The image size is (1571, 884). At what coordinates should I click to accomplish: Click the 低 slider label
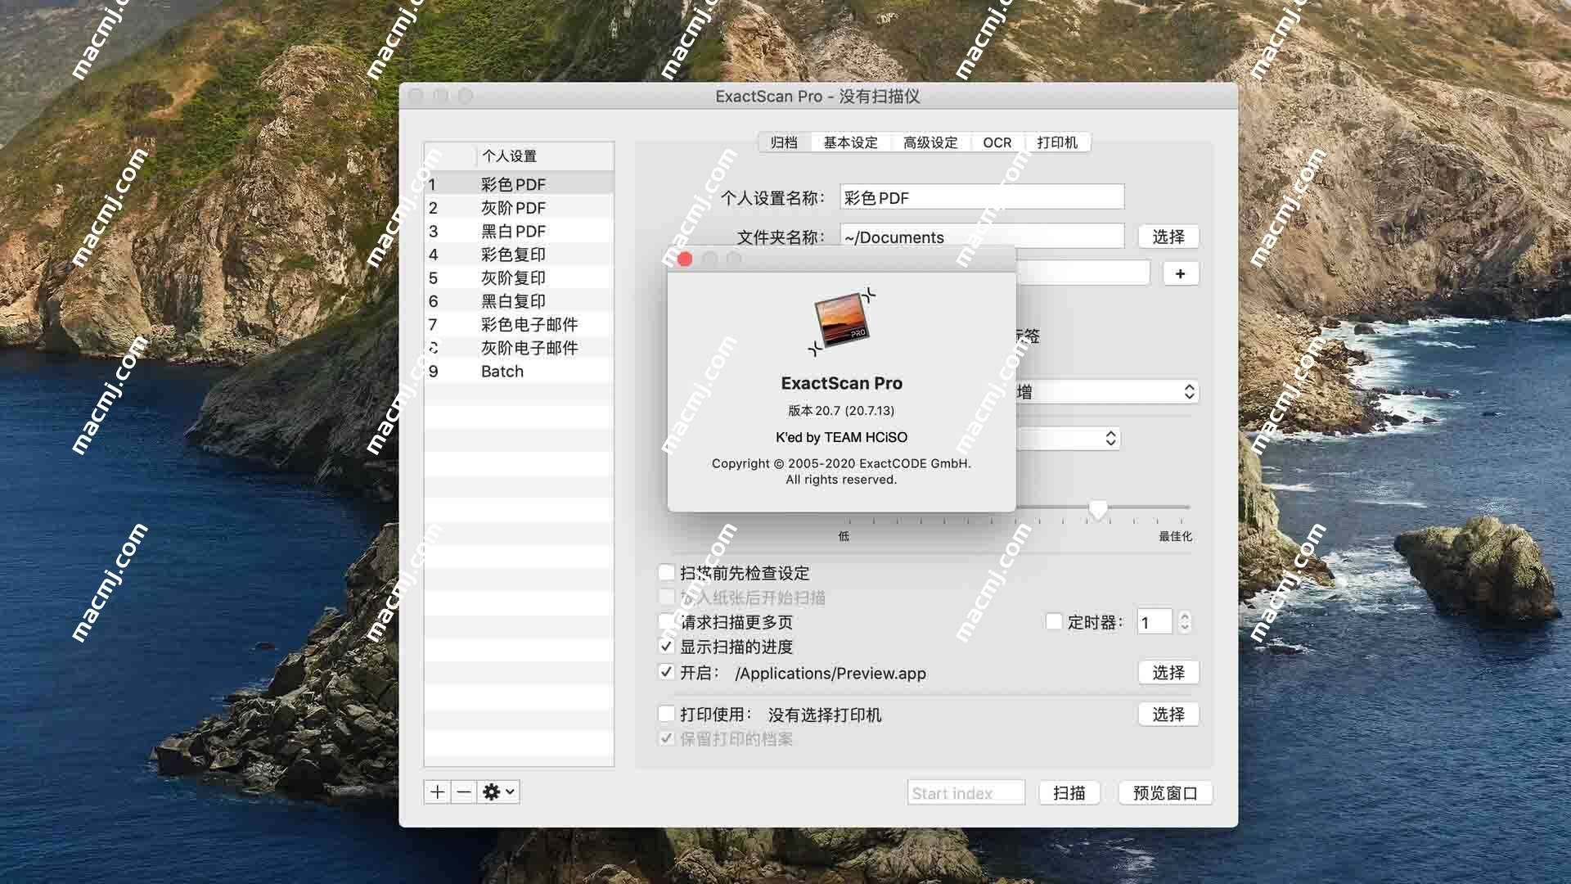tap(844, 536)
